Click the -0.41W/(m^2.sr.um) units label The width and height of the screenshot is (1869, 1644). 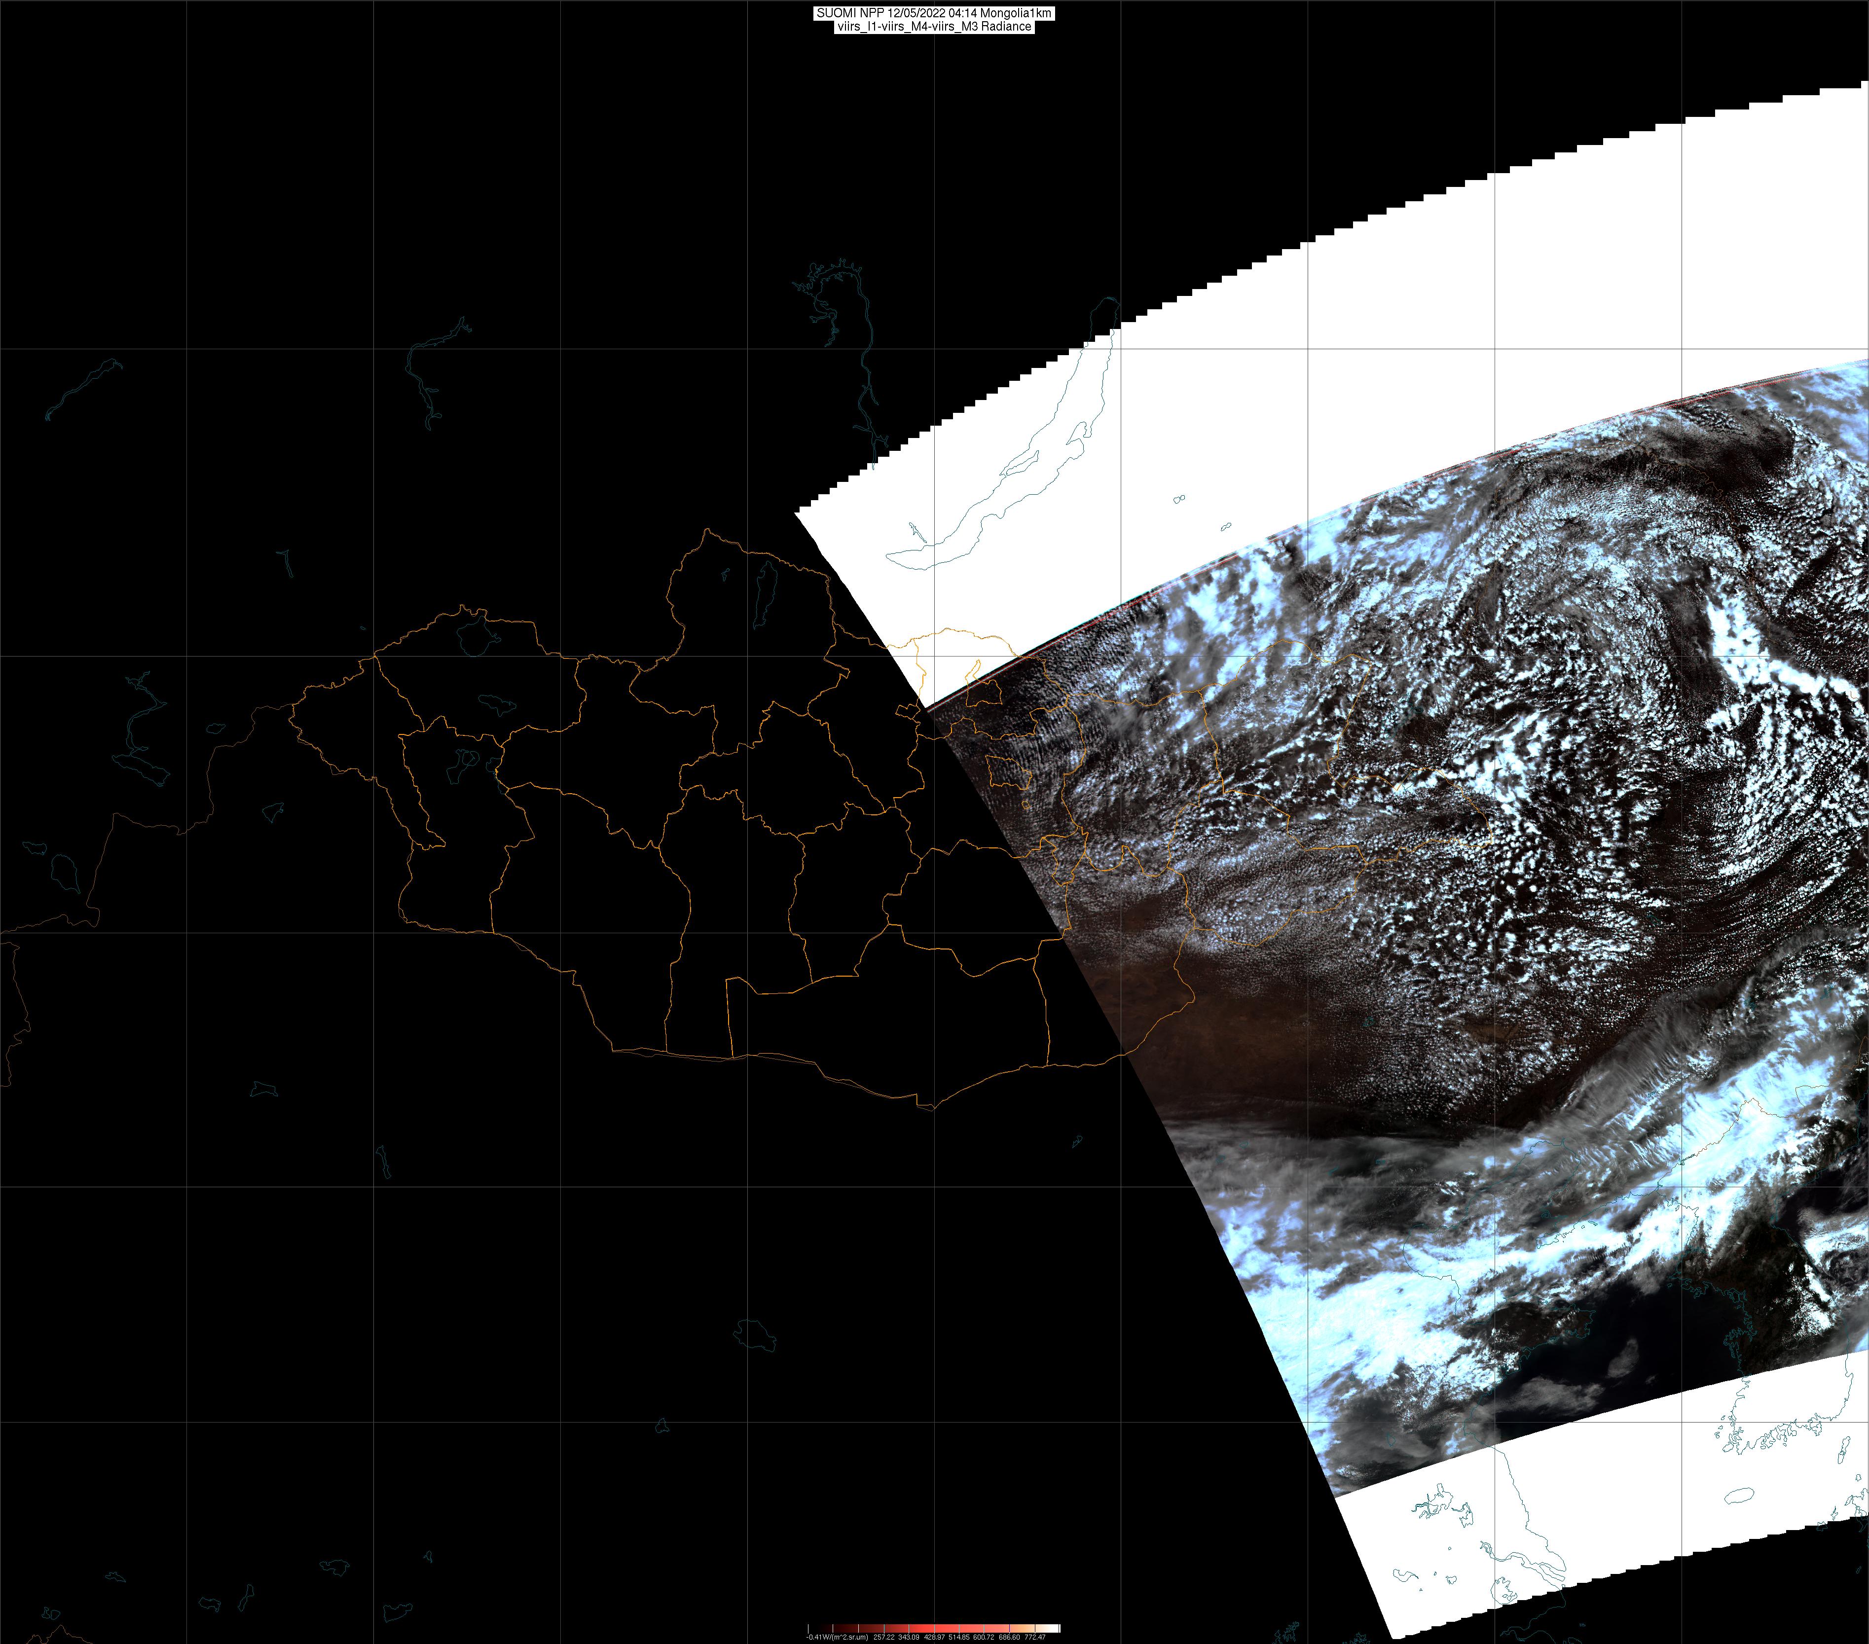tap(838, 1638)
